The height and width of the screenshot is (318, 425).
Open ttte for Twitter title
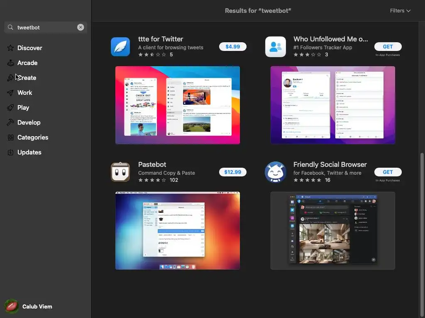pyautogui.click(x=161, y=39)
